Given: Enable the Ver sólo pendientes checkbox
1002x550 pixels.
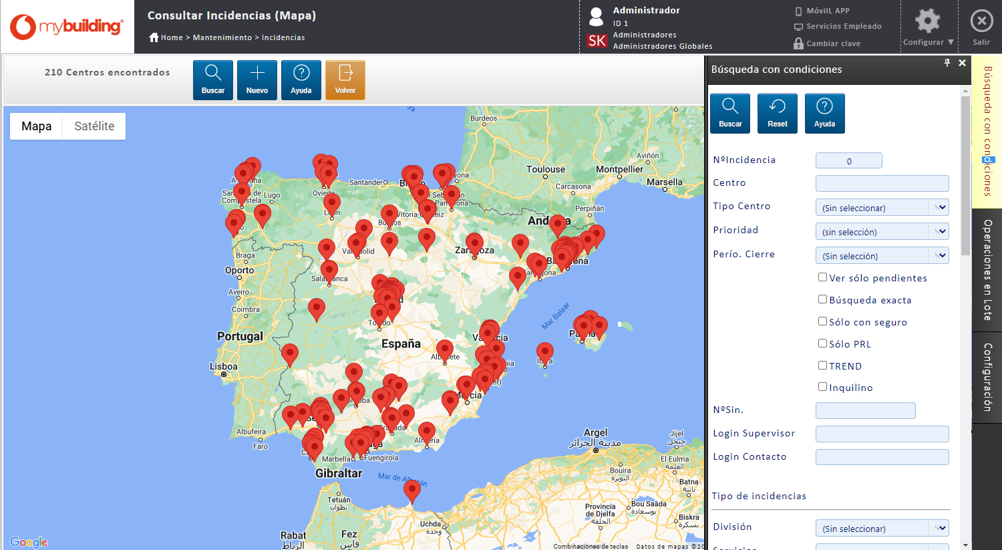Looking at the screenshot, I should 823,277.
